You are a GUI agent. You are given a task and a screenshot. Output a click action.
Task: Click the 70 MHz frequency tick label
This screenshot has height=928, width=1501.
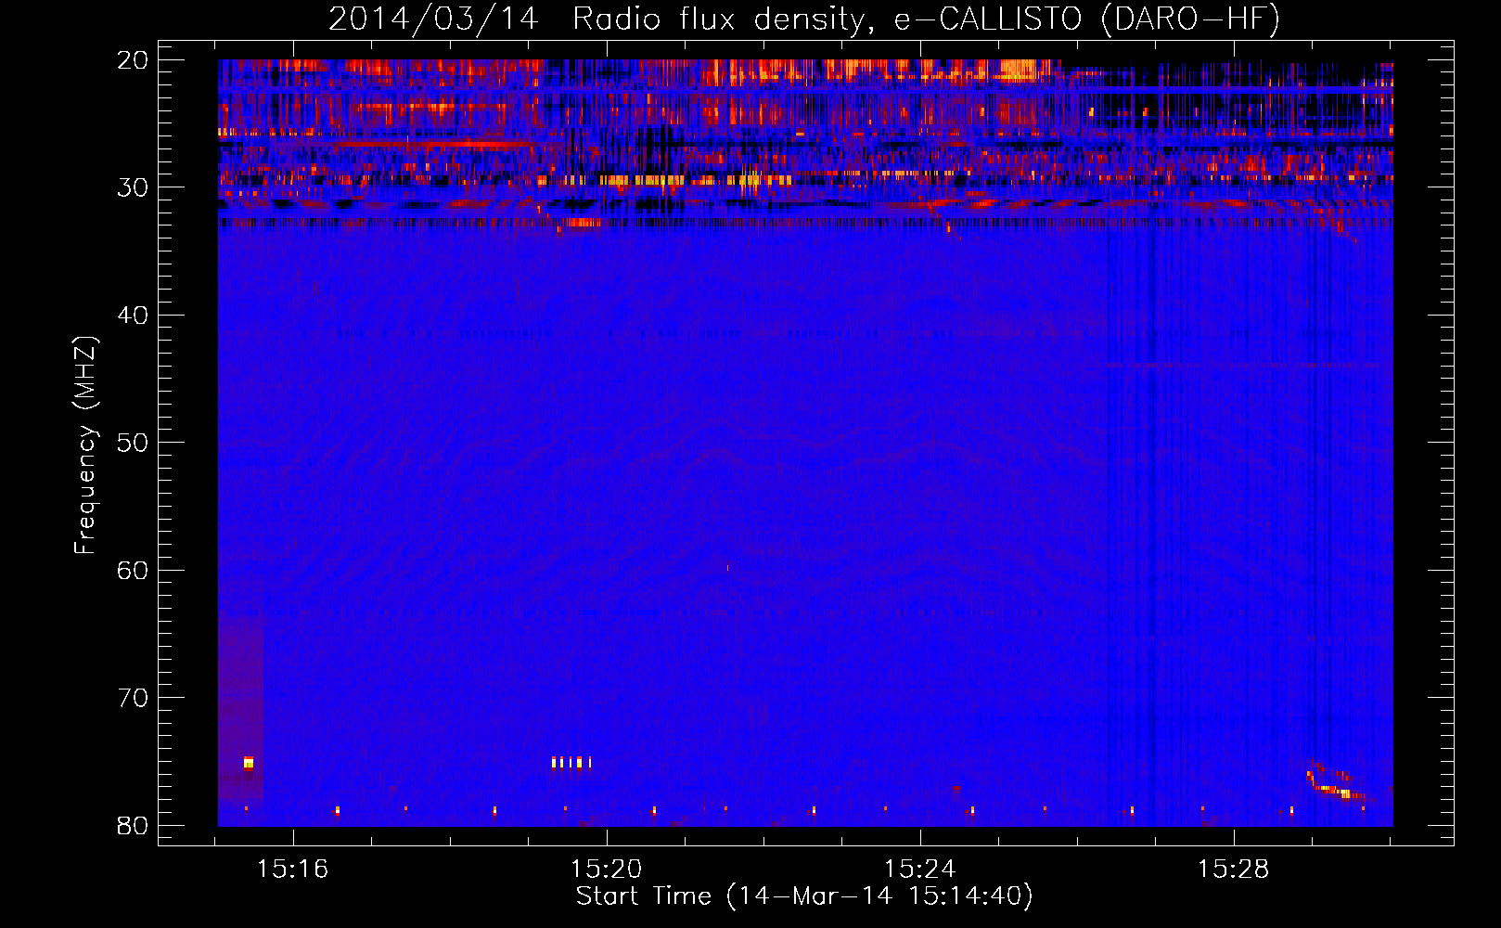133,698
